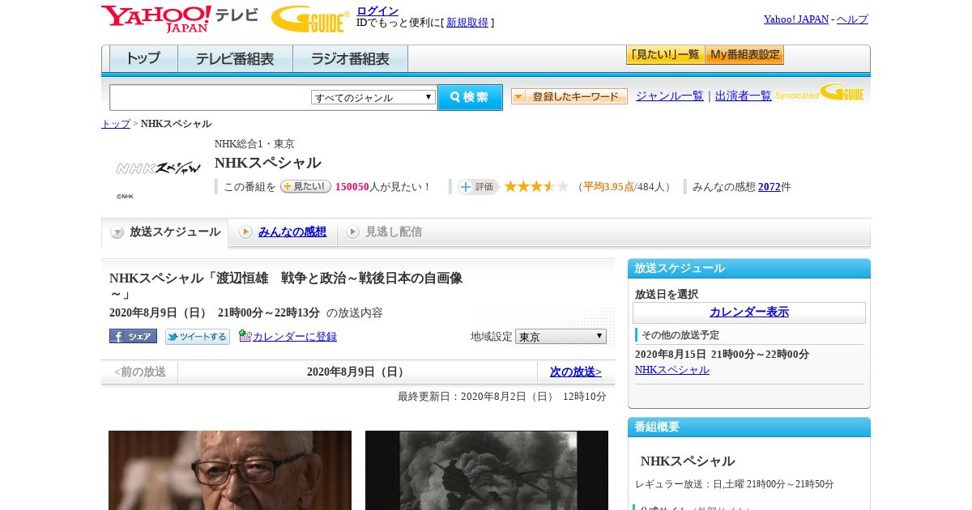Open My番組表設定 button
The image size is (972, 510).
click(744, 55)
